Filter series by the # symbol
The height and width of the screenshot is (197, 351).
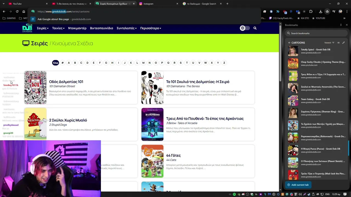[x=63, y=63]
